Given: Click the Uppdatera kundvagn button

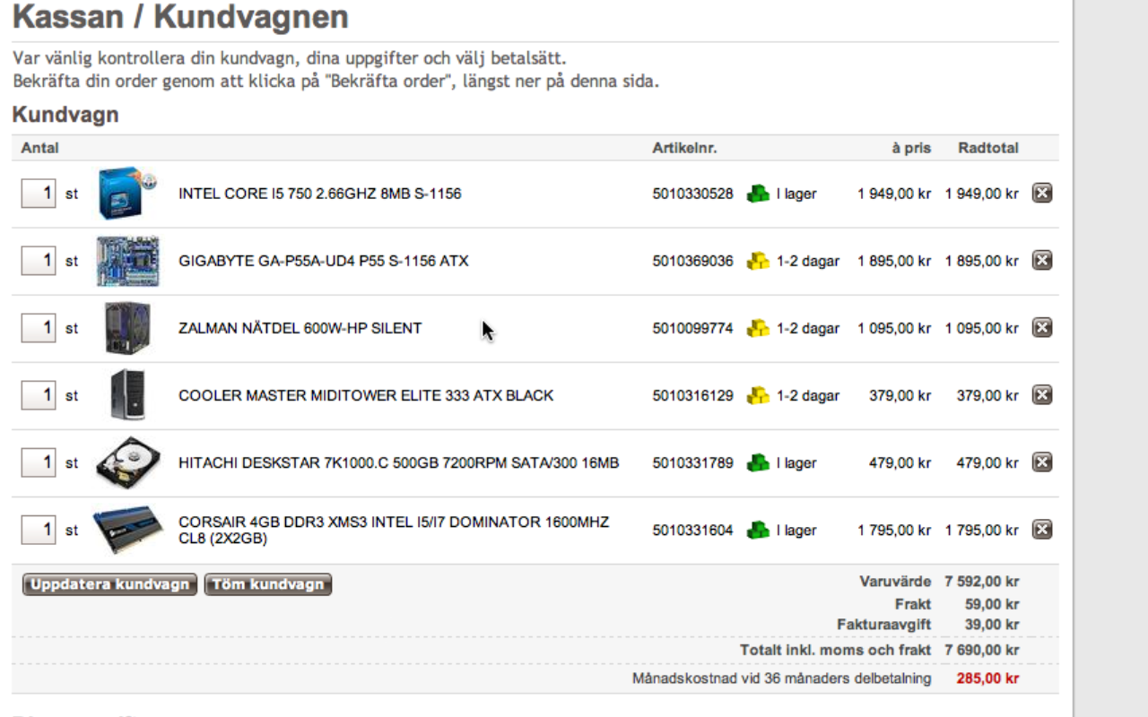Looking at the screenshot, I should 109,584.
